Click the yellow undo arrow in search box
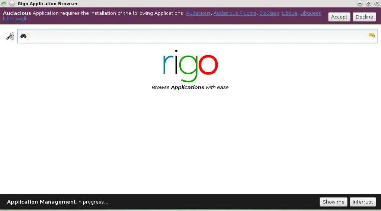The image size is (381, 211). tap(371, 35)
